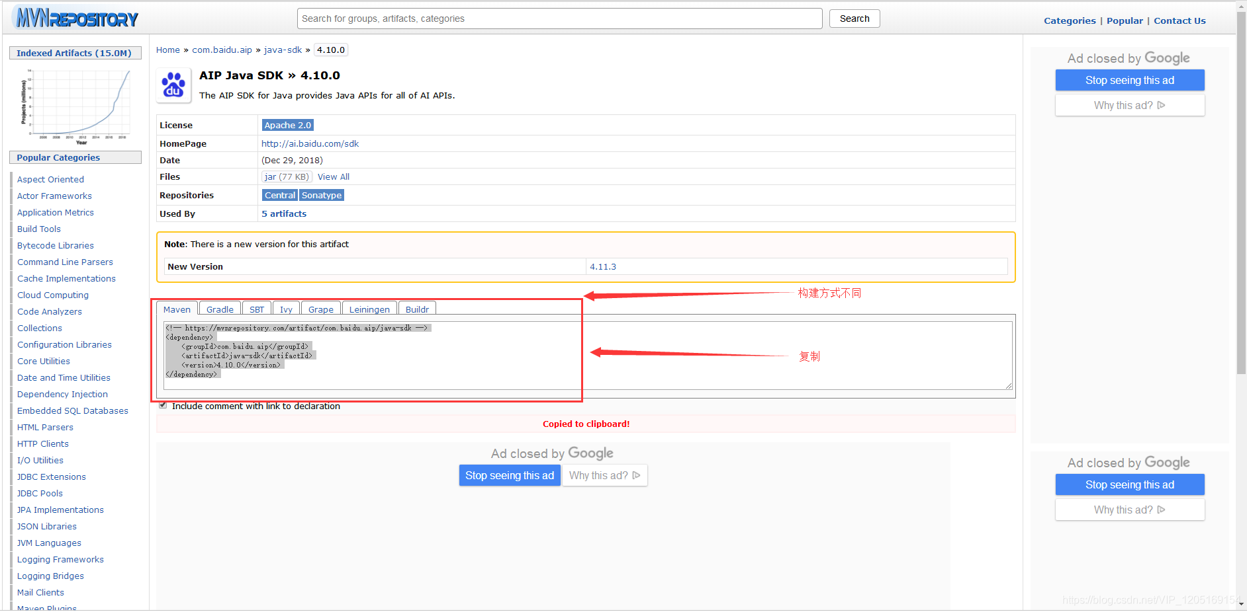Open Actor Frameworks category
Screen dimensions: 1247x612
click(54, 196)
